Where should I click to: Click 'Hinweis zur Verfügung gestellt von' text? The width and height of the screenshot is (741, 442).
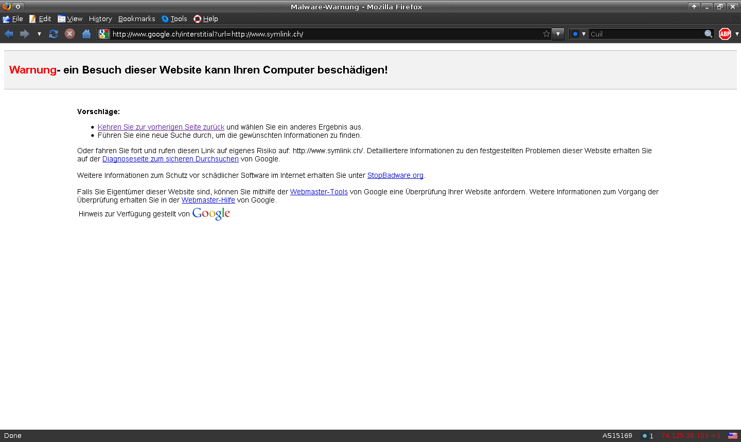coord(134,214)
